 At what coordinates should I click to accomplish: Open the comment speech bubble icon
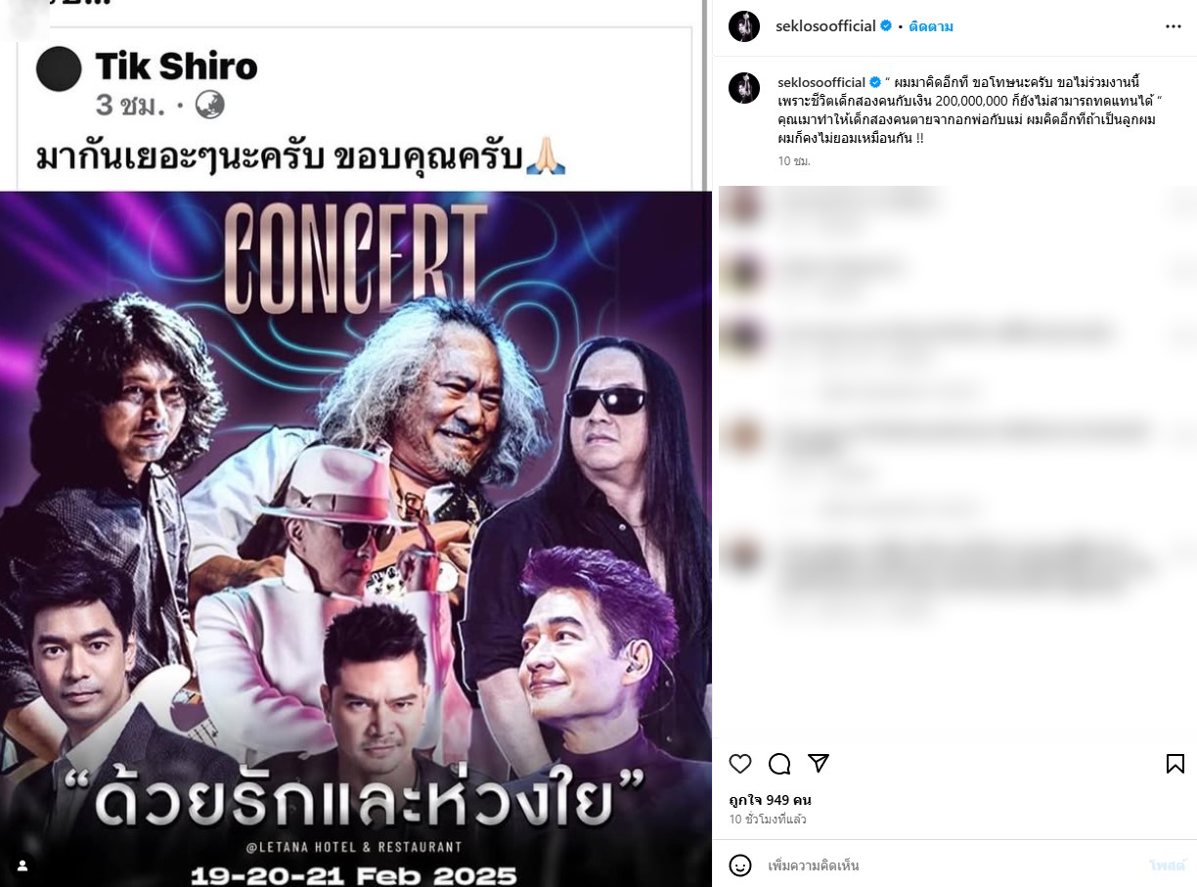pyautogui.click(x=779, y=764)
